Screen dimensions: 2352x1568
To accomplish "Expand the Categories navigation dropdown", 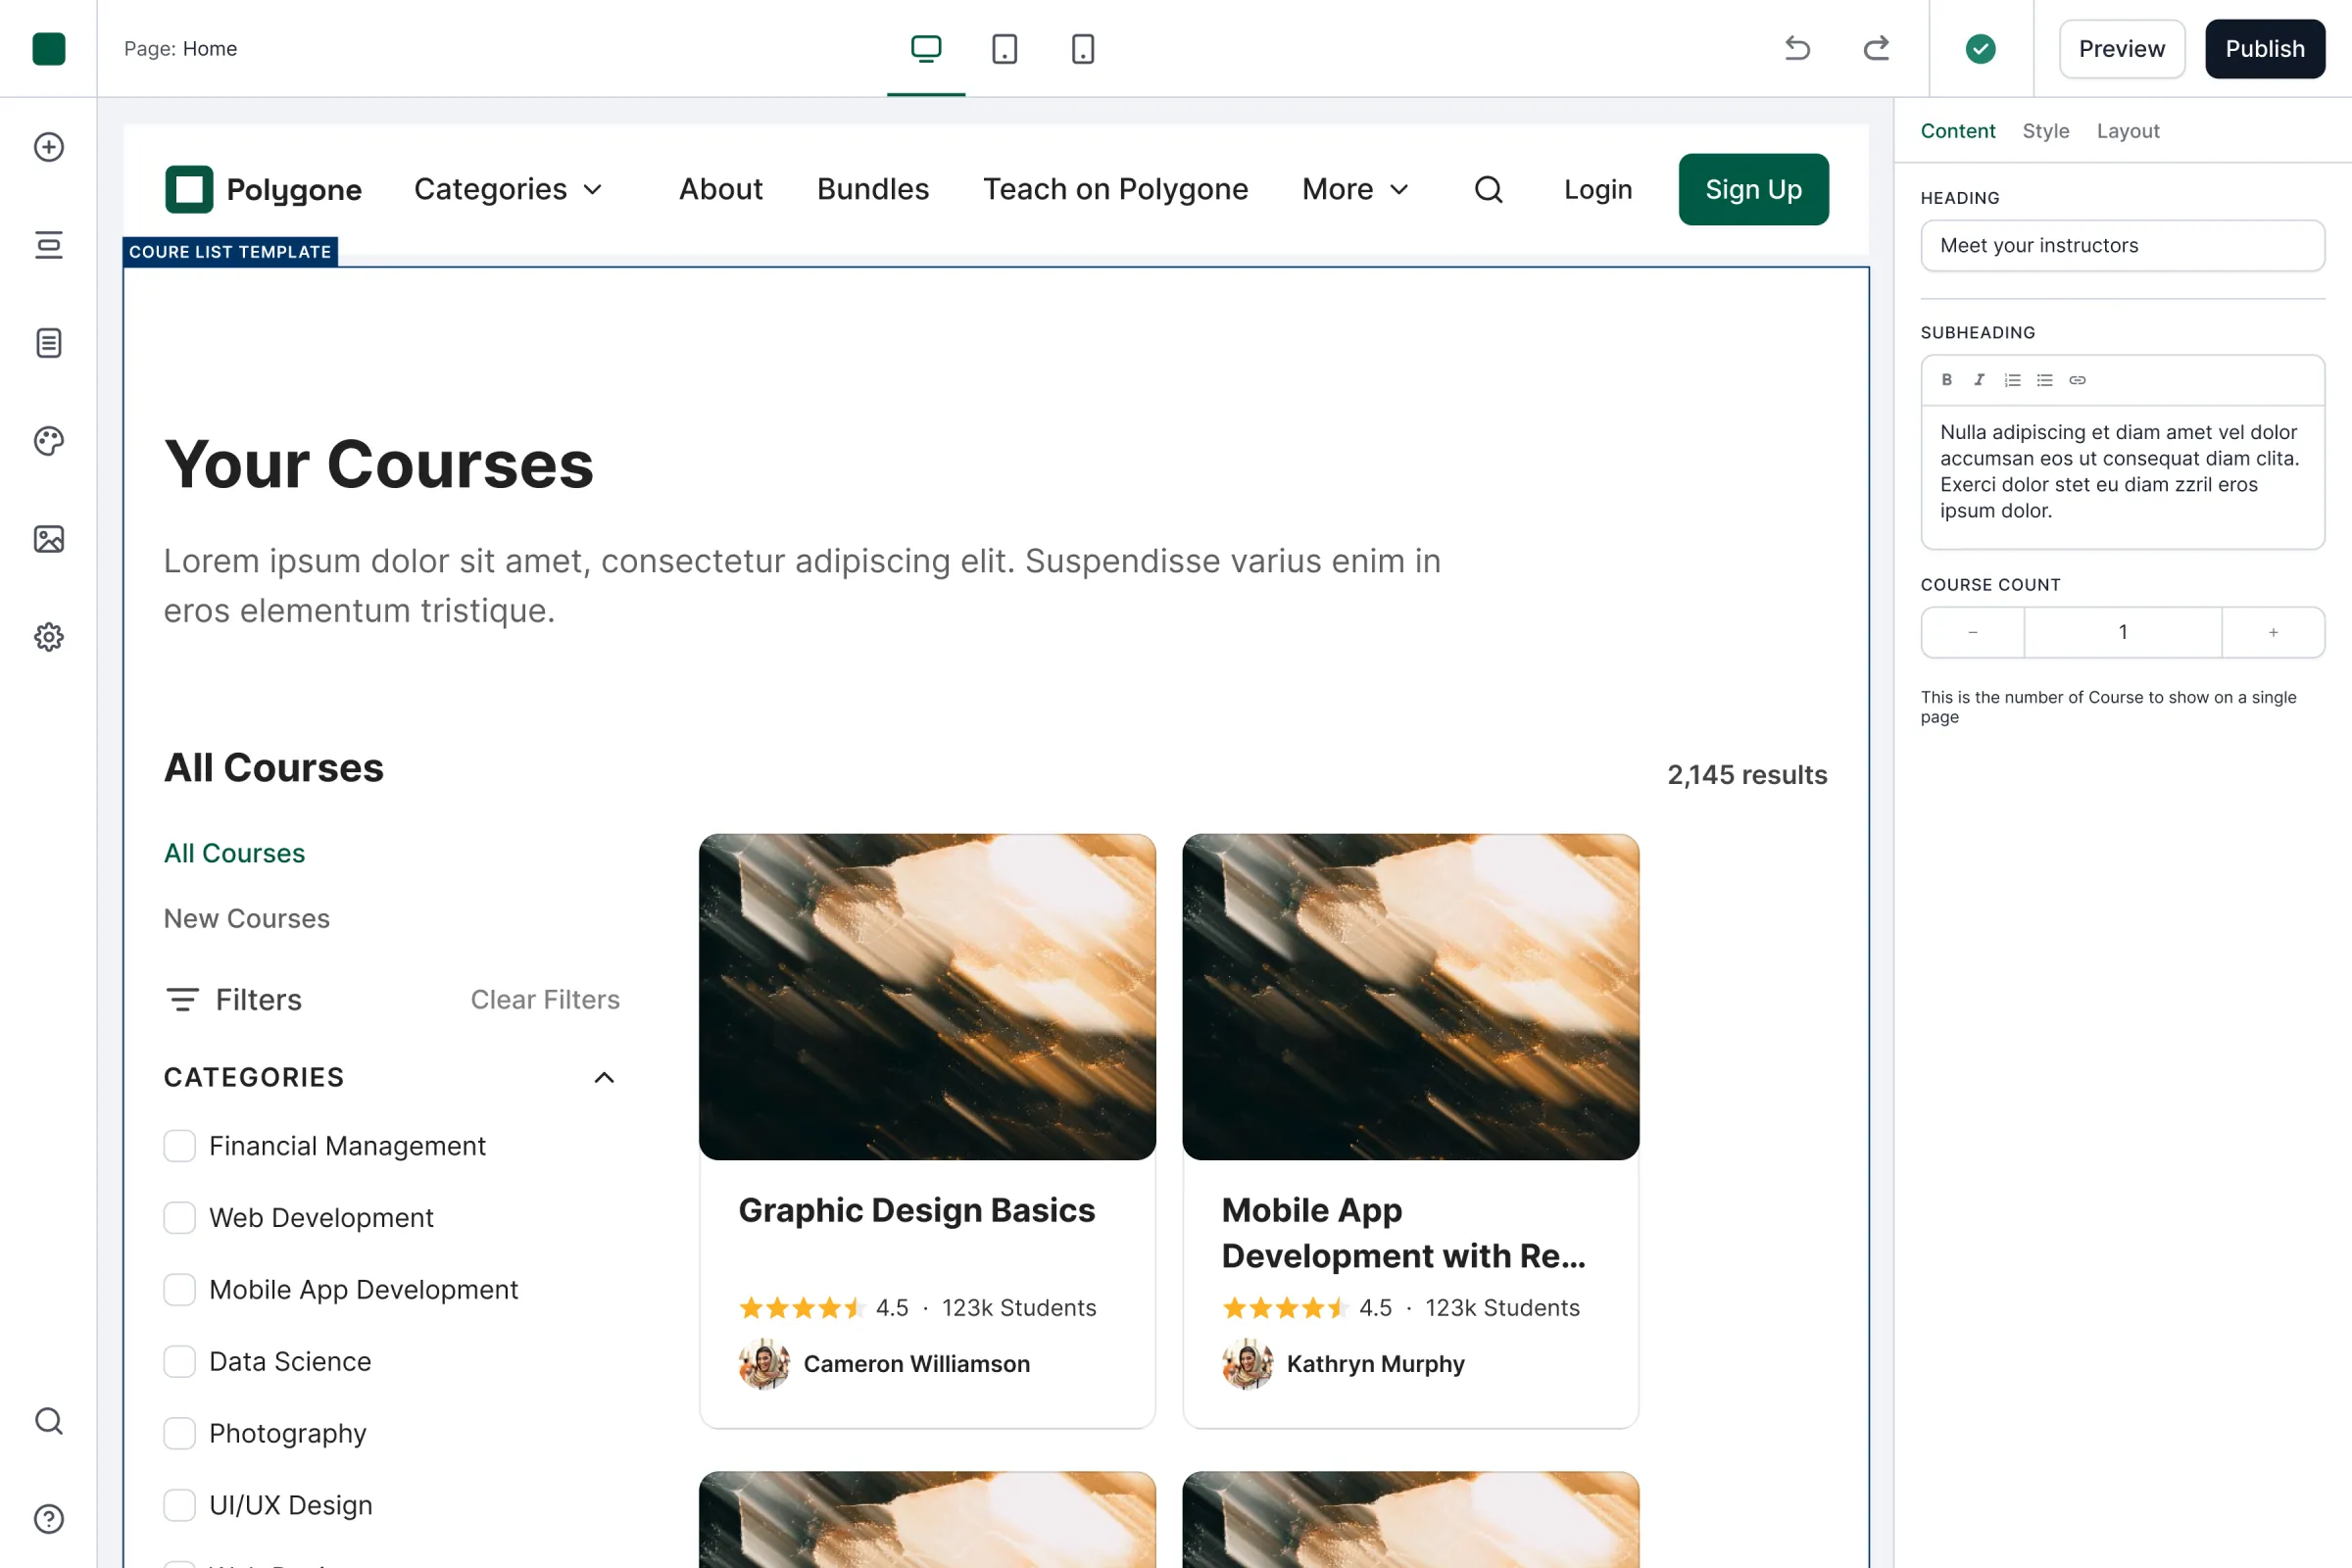I will click(x=508, y=189).
